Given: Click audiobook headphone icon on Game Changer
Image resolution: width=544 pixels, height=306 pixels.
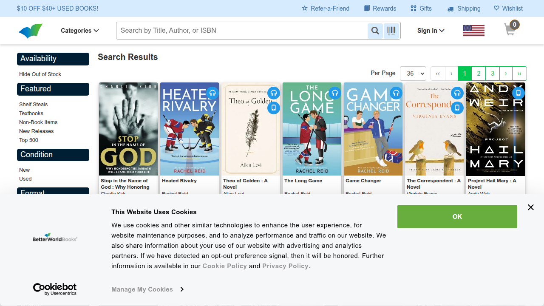Looking at the screenshot, I should click(x=396, y=93).
